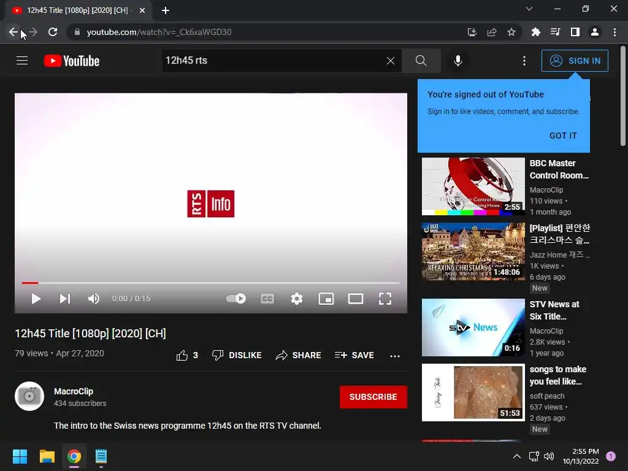Viewport: 628px width, 471px height.
Task: Close the 12h45 Title tab
Action: 142,10
